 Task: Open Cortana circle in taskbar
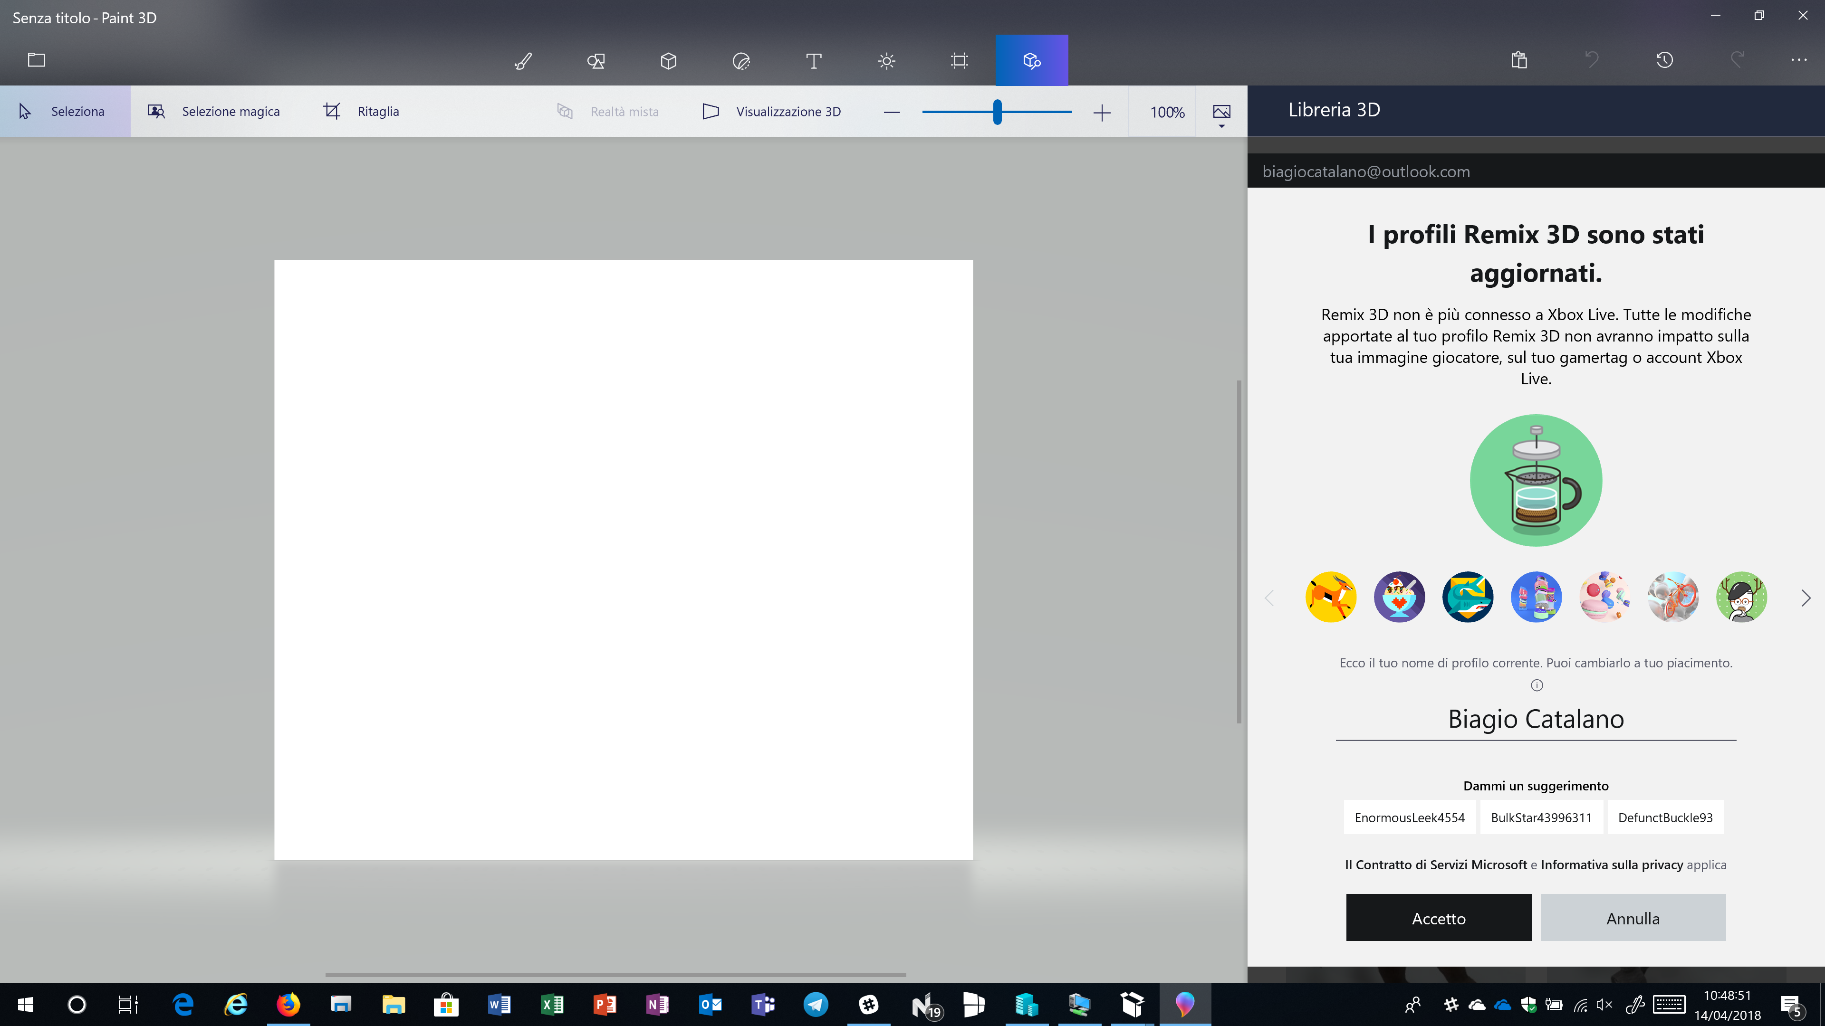pos(77,1005)
